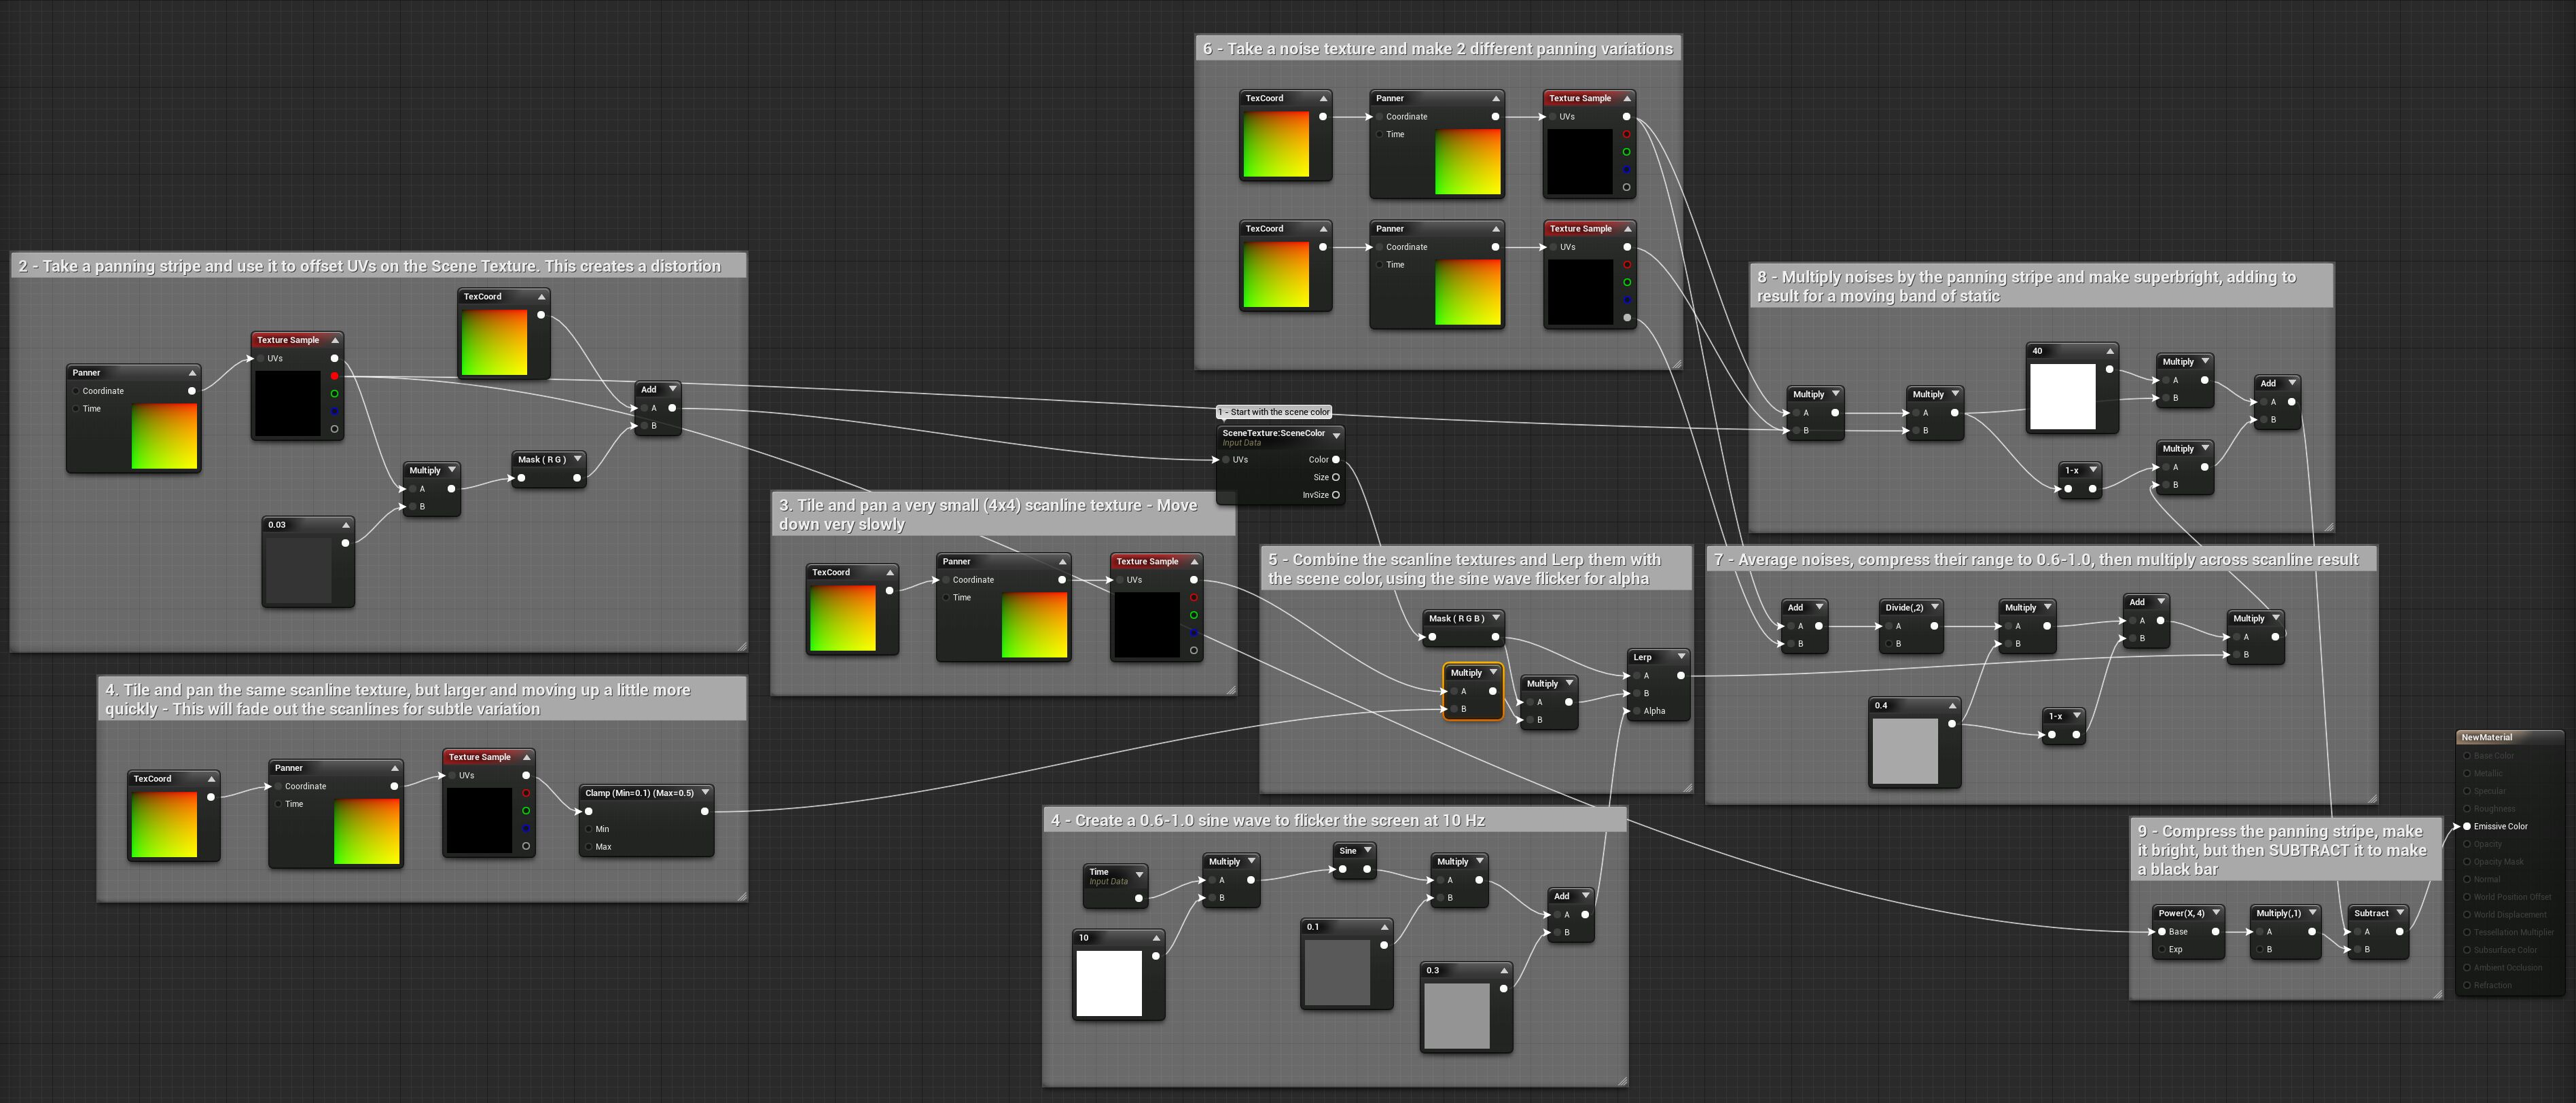The image size is (2576, 1103).
Task: Click the Color output pin on SceneTexture:SceneColor
Action: pos(1336,460)
